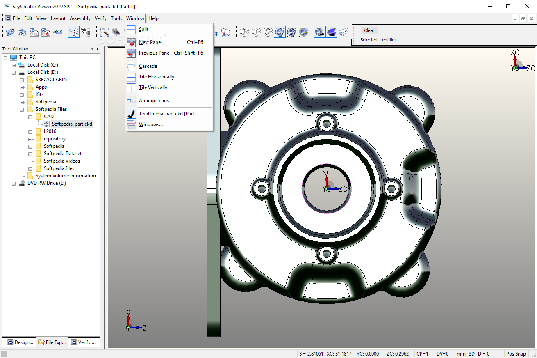The width and height of the screenshot is (537, 358).
Task: Select smooth shaded render mode icon
Action: coord(304,32)
